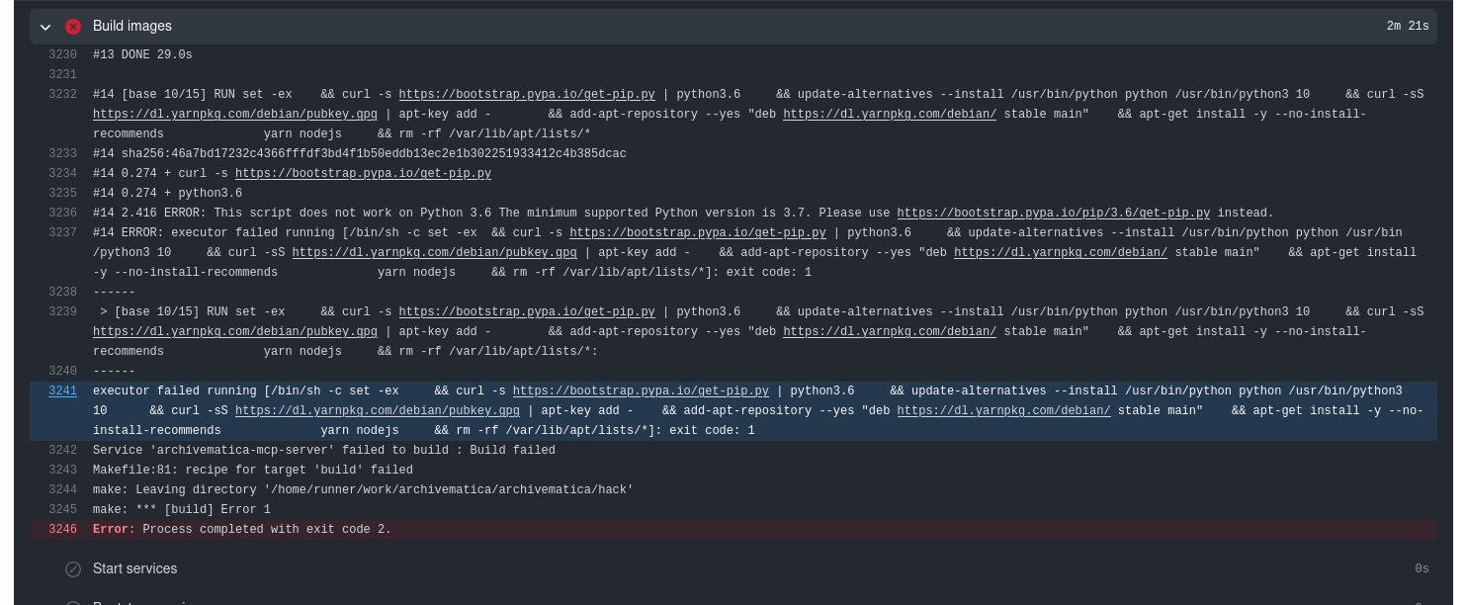Open bootstrap.pypa.io/get-pip.py link on line 3232
Screen dimensions: 1466x605
pyautogui.click(x=527, y=95)
